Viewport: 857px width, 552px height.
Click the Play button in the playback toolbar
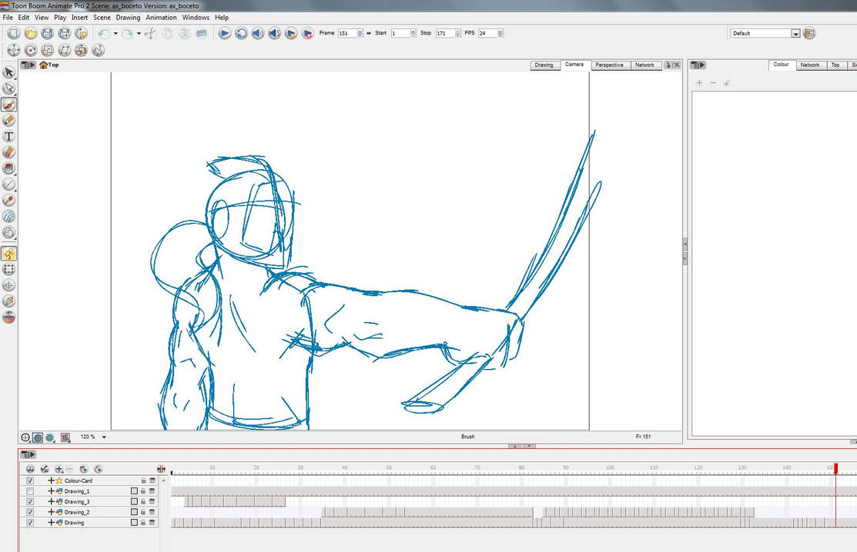(x=225, y=33)
